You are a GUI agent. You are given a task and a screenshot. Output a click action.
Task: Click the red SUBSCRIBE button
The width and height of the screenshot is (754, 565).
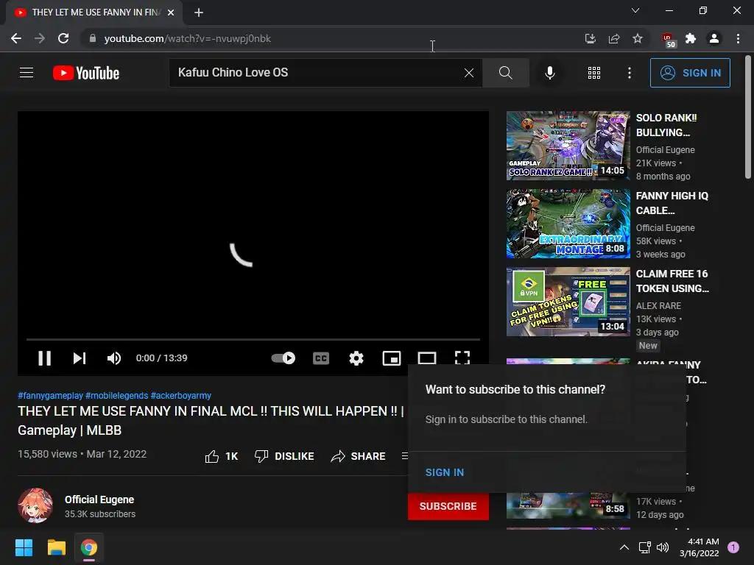tap(448, 506)
